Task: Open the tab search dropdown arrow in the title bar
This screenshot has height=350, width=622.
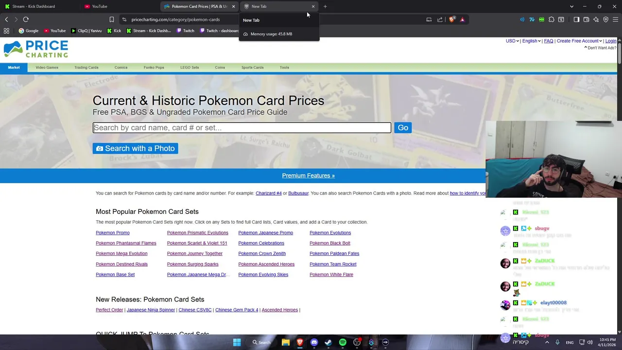Action: [x=571, y=6]
